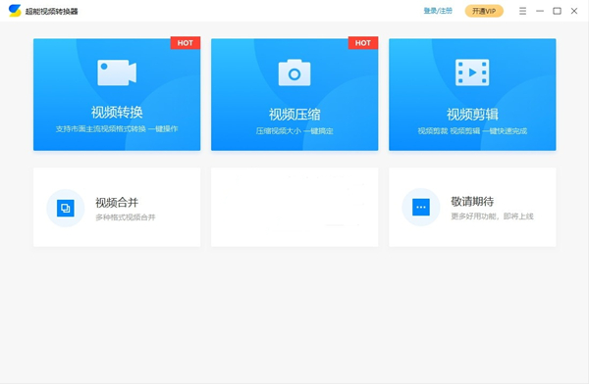
Task: Click the video camera icon on 视频转换 card
Action: coord(117,72)
